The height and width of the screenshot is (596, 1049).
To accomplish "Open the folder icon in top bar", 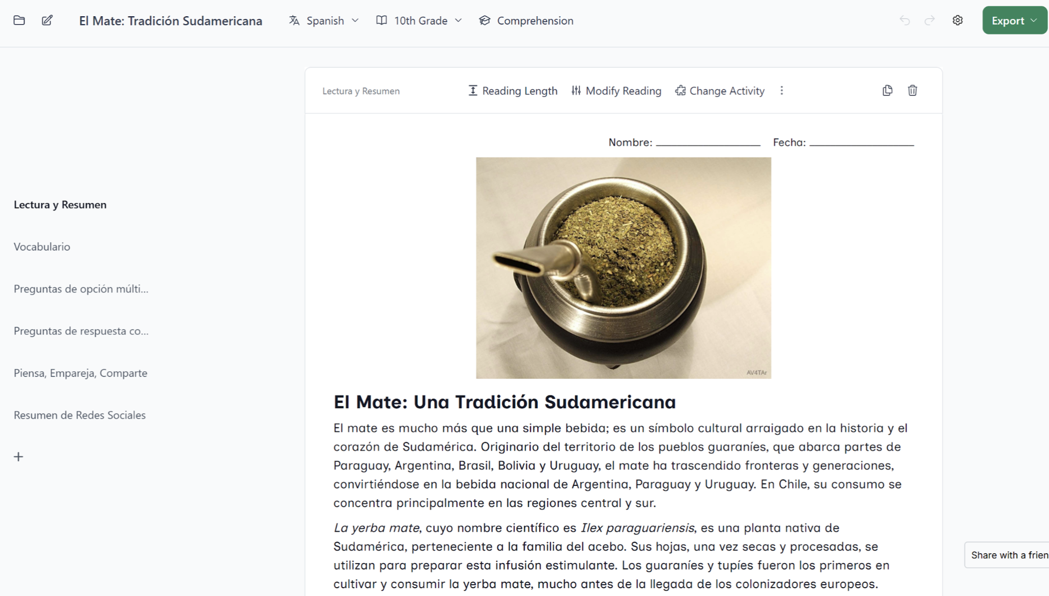I will [x=19, y=21].
